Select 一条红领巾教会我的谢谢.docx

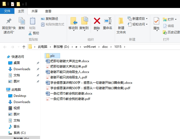point(69,93)
